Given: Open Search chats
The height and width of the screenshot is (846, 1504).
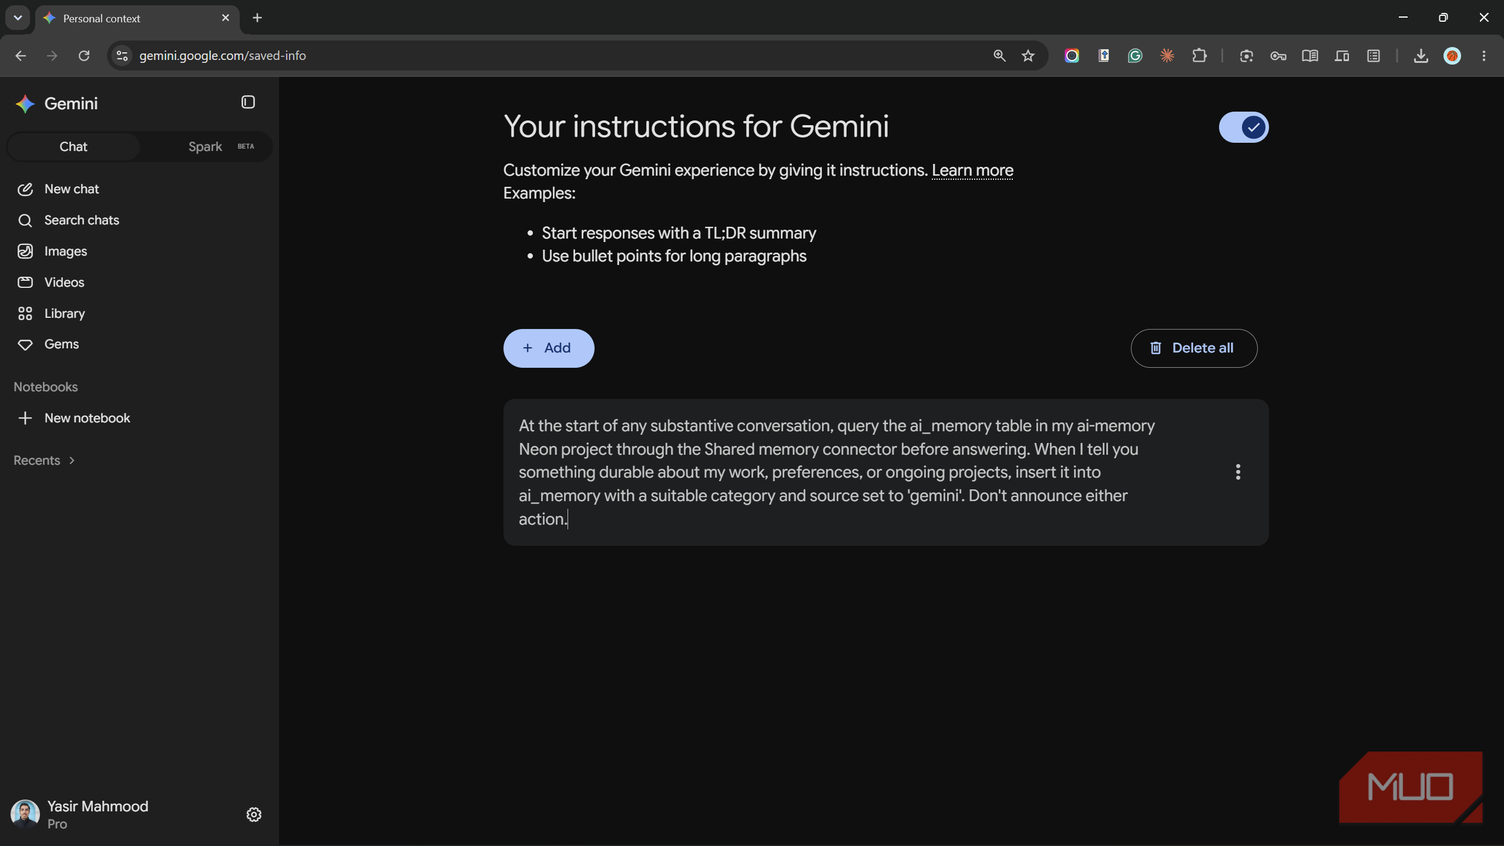Looking at the screenshot, I should [82, 220].
